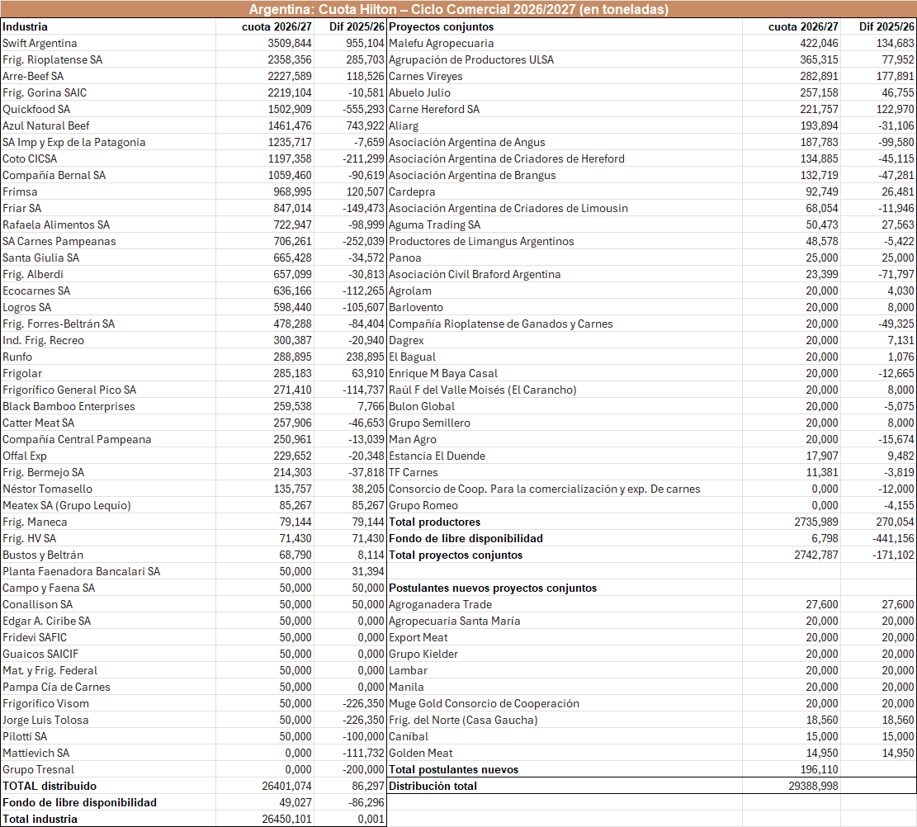Select the 'Proyectos conjuntos' header cell
Image resolution: width=917 pixels, height=827 pixels.
tap(565, 27)
